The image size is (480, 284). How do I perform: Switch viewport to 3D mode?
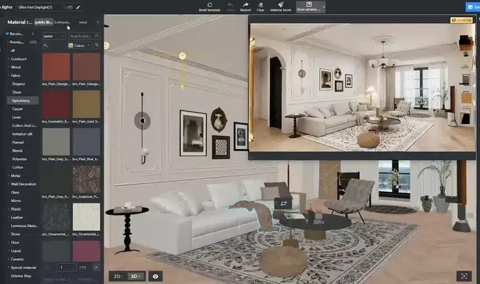pos(136,276)
